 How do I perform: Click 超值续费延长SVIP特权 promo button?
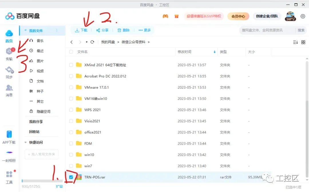click(x=204, y=16)
